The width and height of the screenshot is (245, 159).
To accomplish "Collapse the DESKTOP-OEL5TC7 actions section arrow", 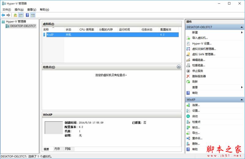I will [x=242, y=27].
